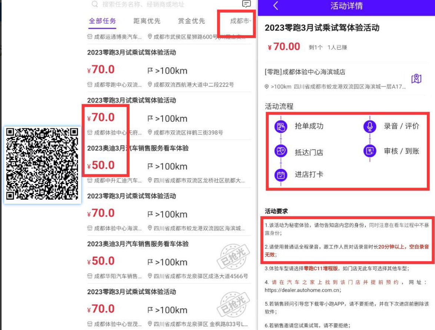Switch to the 赏金优先 tab
Screen dimensions: 435x330
click(x=191, y=21)
